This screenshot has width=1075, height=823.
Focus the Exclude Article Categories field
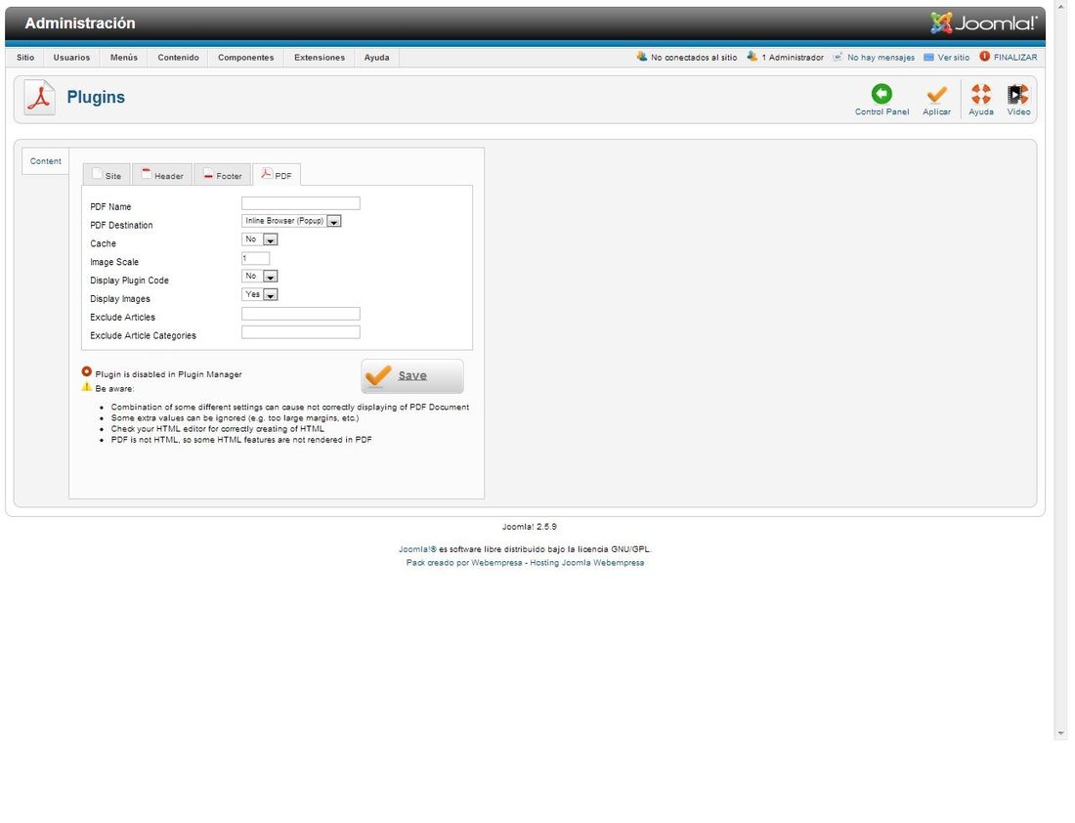[300, 332]
